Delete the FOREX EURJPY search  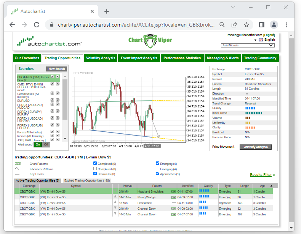(x=58, y=111)
